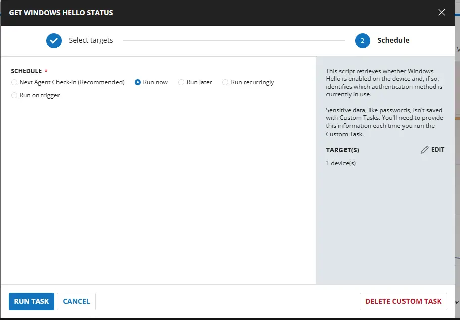
Task: Go back to Select targets step
Action: coord(91,40)
